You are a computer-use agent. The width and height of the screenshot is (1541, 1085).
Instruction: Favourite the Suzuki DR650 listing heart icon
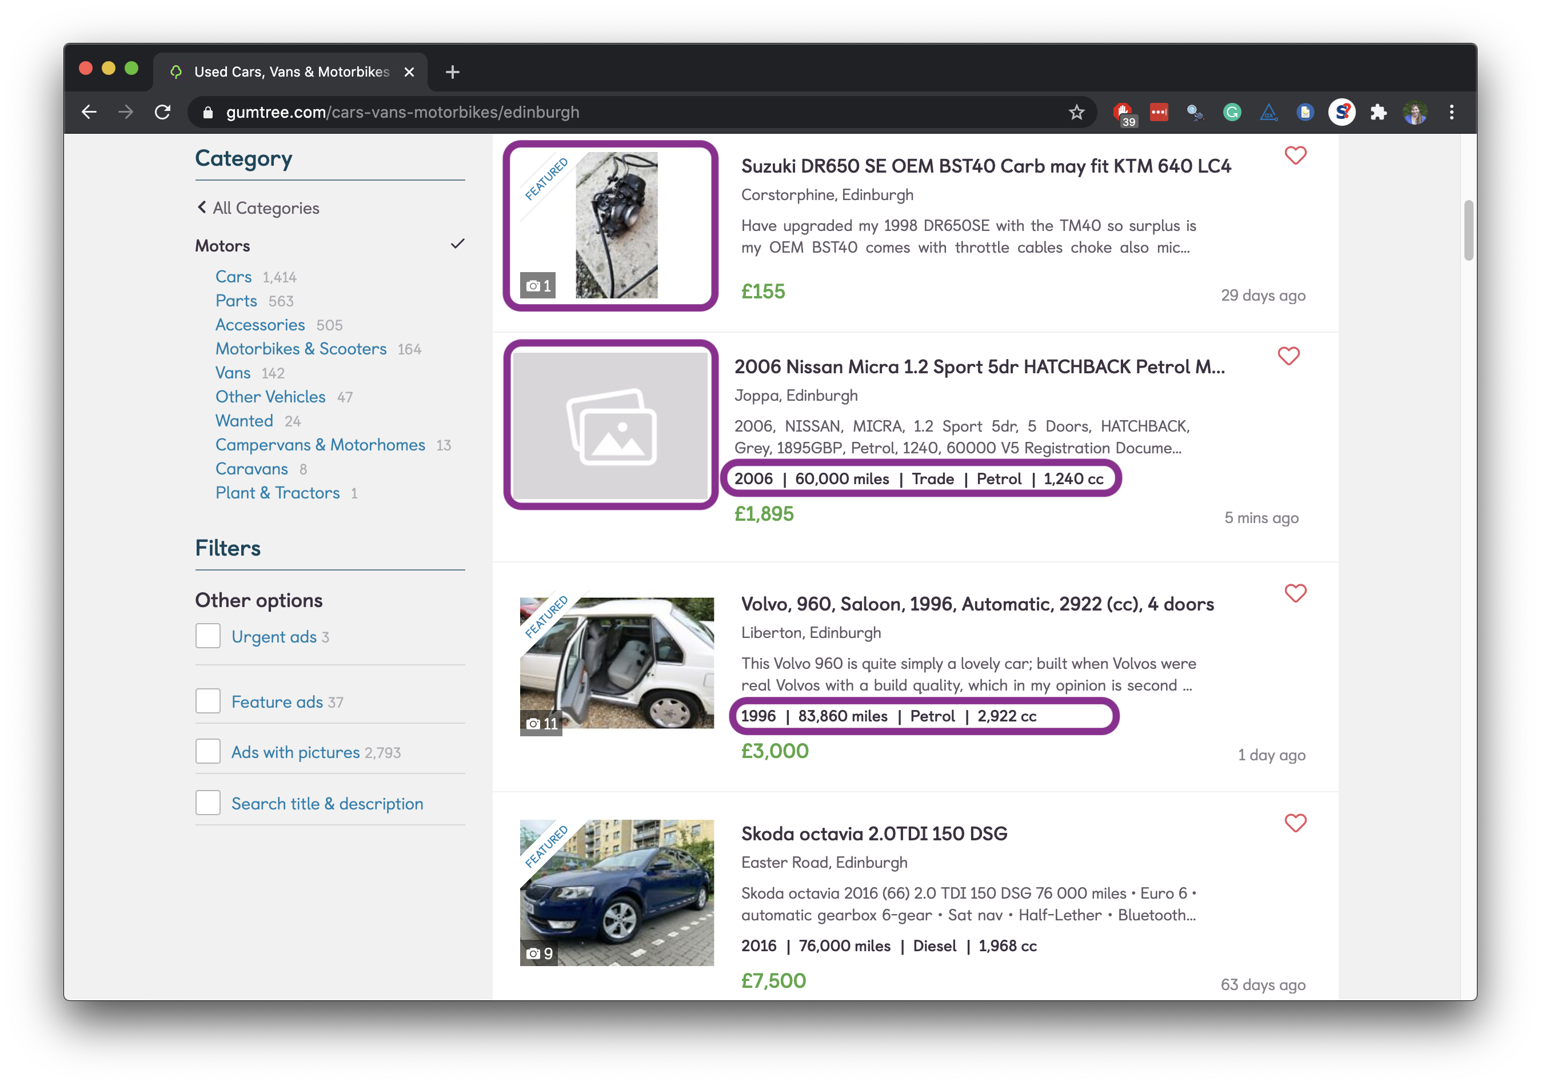(x=1295, y=155)
